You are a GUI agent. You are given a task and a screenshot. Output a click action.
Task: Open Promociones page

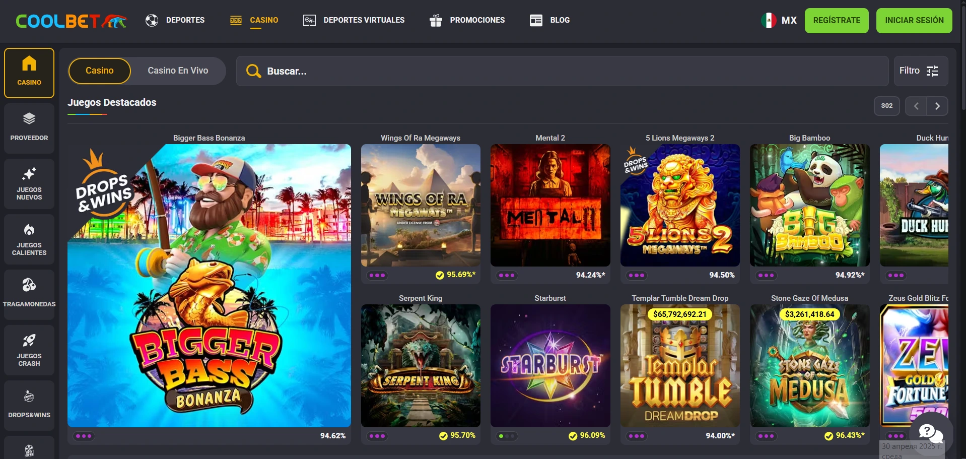coord(467,20)
